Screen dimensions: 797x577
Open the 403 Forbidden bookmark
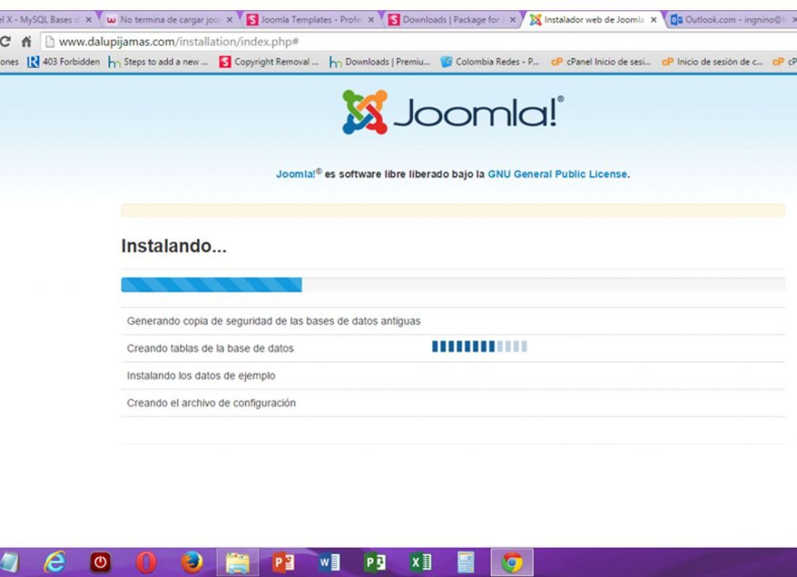[64, 62]
